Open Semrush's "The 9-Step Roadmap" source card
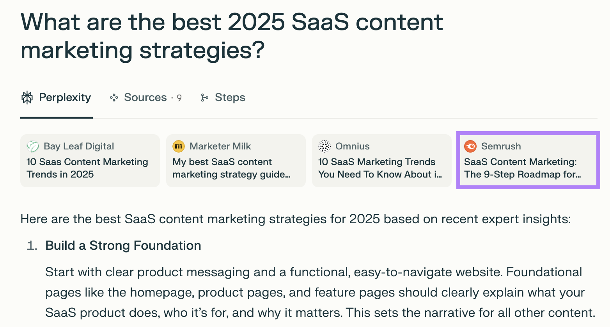This screenshot has height=327, width=610. (x=523, y=168)
